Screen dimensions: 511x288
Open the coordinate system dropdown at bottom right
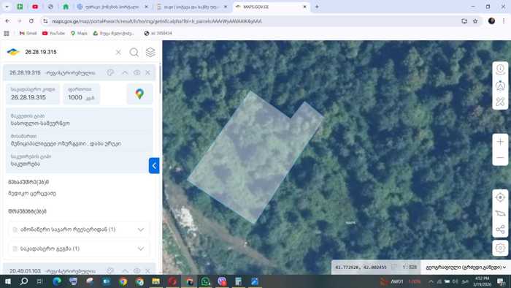[466, 267]
